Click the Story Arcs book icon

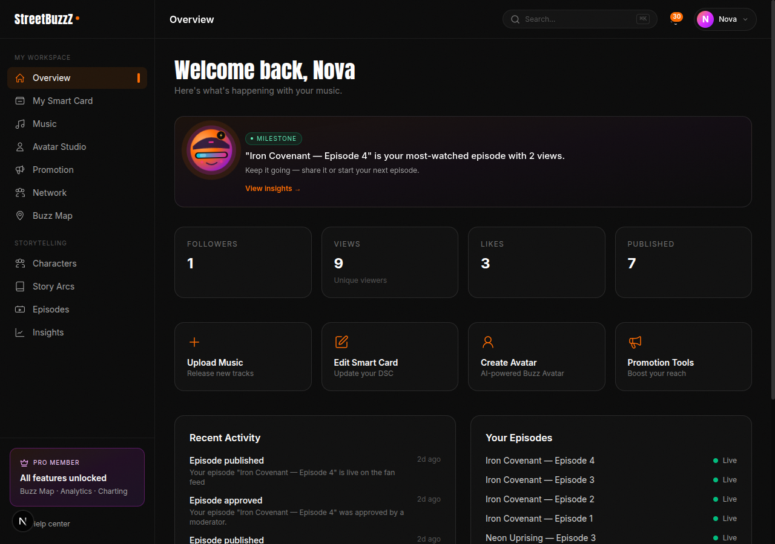point(20,287)
